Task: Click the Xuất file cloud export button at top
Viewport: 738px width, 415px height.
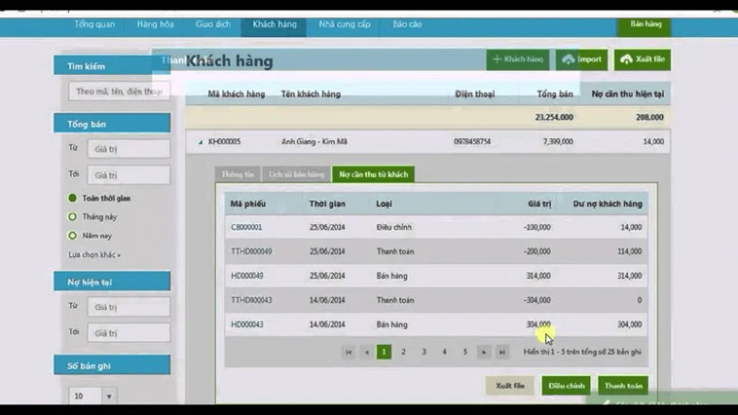Action: coord(641,60)
